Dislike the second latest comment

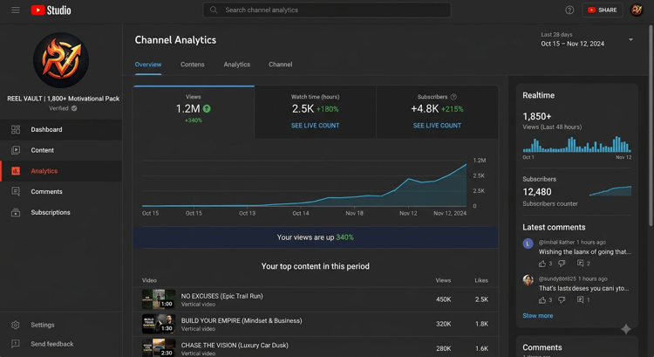(x=562, y=299)
